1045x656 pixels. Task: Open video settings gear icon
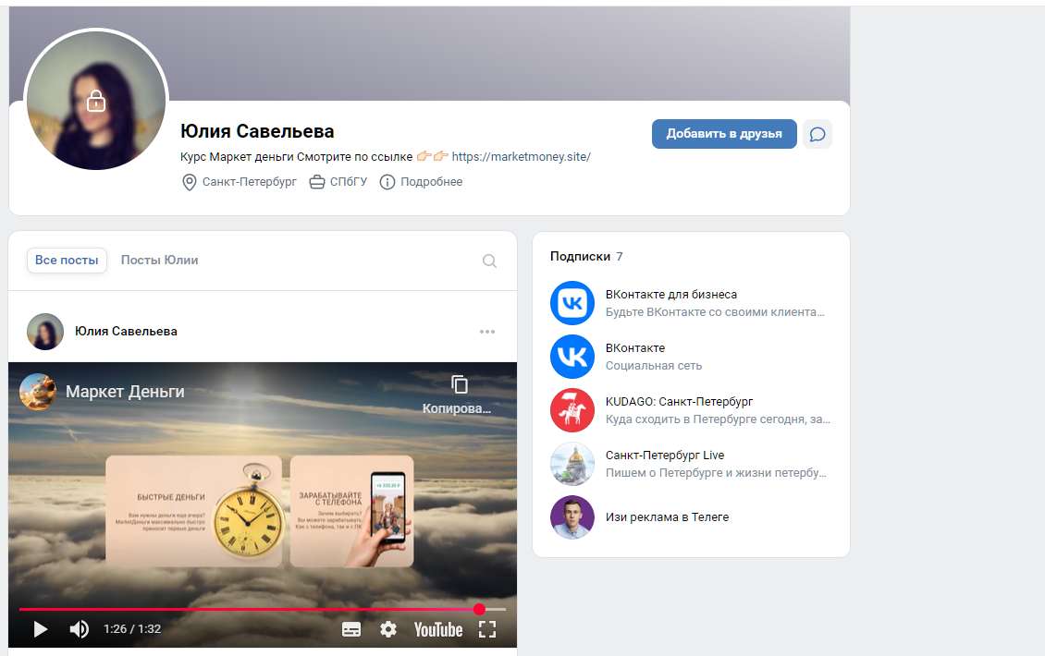click(x=387, y=629)
